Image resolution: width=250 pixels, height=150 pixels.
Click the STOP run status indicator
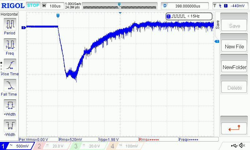tap(33, 6)
